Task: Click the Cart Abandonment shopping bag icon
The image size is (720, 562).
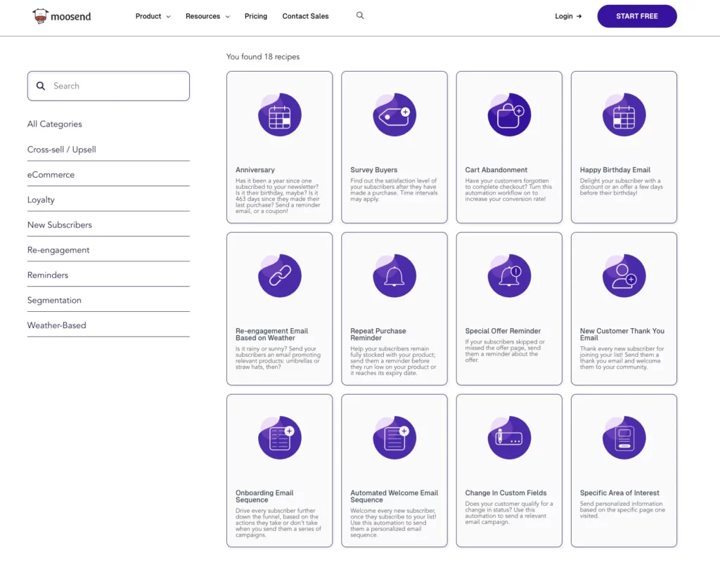Action: [508, 114]
